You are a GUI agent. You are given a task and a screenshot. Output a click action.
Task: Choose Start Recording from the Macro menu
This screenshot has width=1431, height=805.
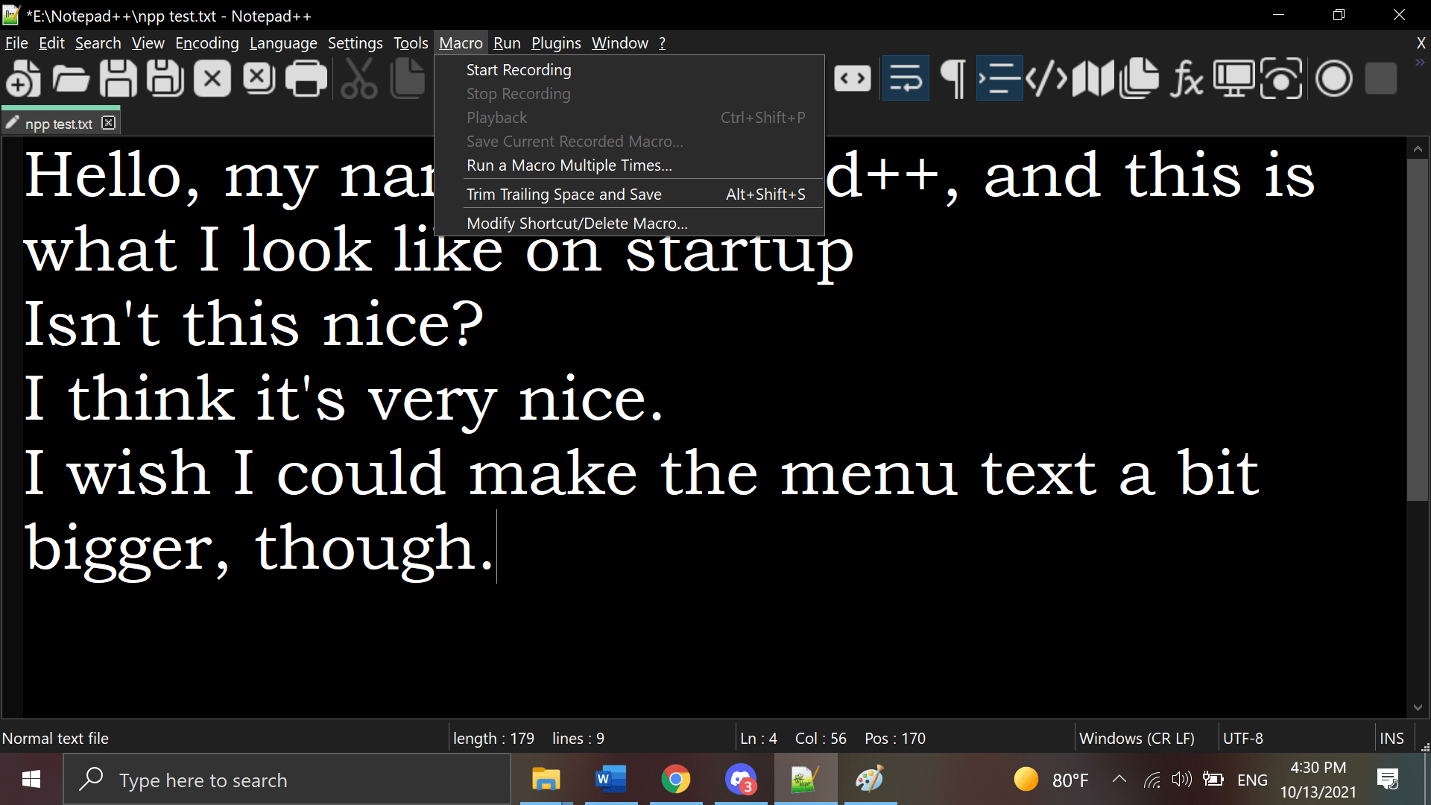pyautogui.click(x=518, y=69)
